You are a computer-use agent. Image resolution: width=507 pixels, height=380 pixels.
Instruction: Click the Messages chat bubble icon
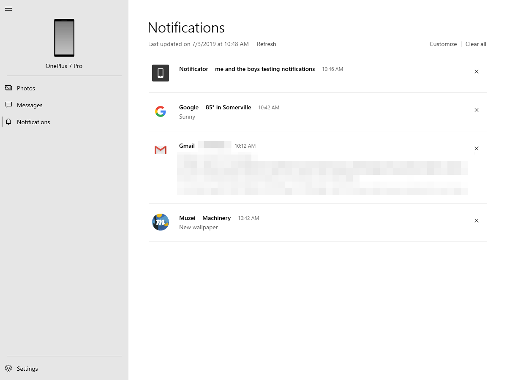point(8,105)
